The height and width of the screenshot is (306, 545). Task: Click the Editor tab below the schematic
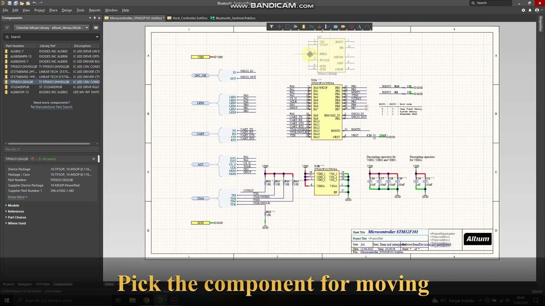[109, 284]
